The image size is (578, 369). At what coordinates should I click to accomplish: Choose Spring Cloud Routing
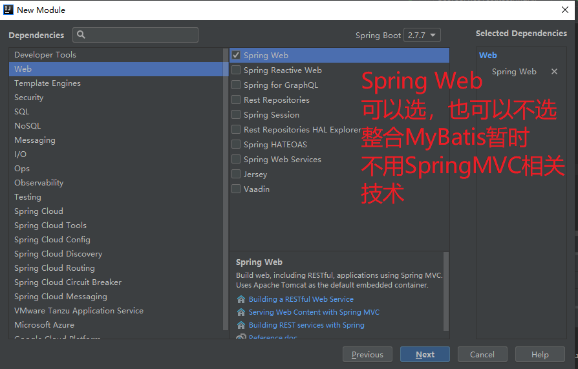[x=116, y=268]
